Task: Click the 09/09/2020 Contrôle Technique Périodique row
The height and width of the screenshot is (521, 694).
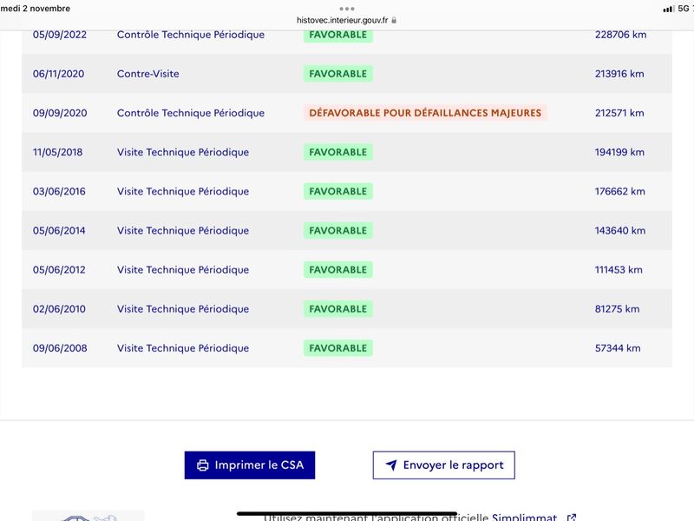Action: pyautogui.click(x=347, y=113)
